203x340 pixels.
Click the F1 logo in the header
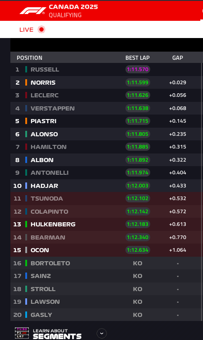click(x=32, y=11)
